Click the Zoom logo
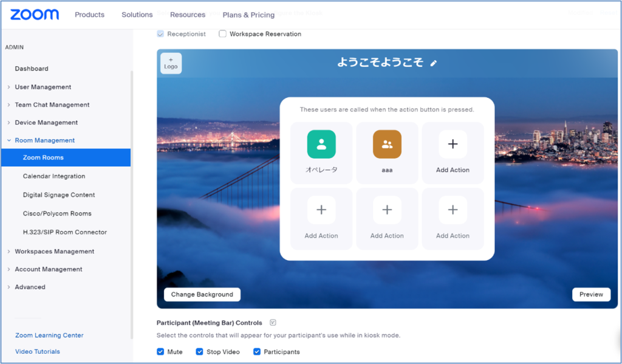Screen dimensions: 622x364 (35, 15)
